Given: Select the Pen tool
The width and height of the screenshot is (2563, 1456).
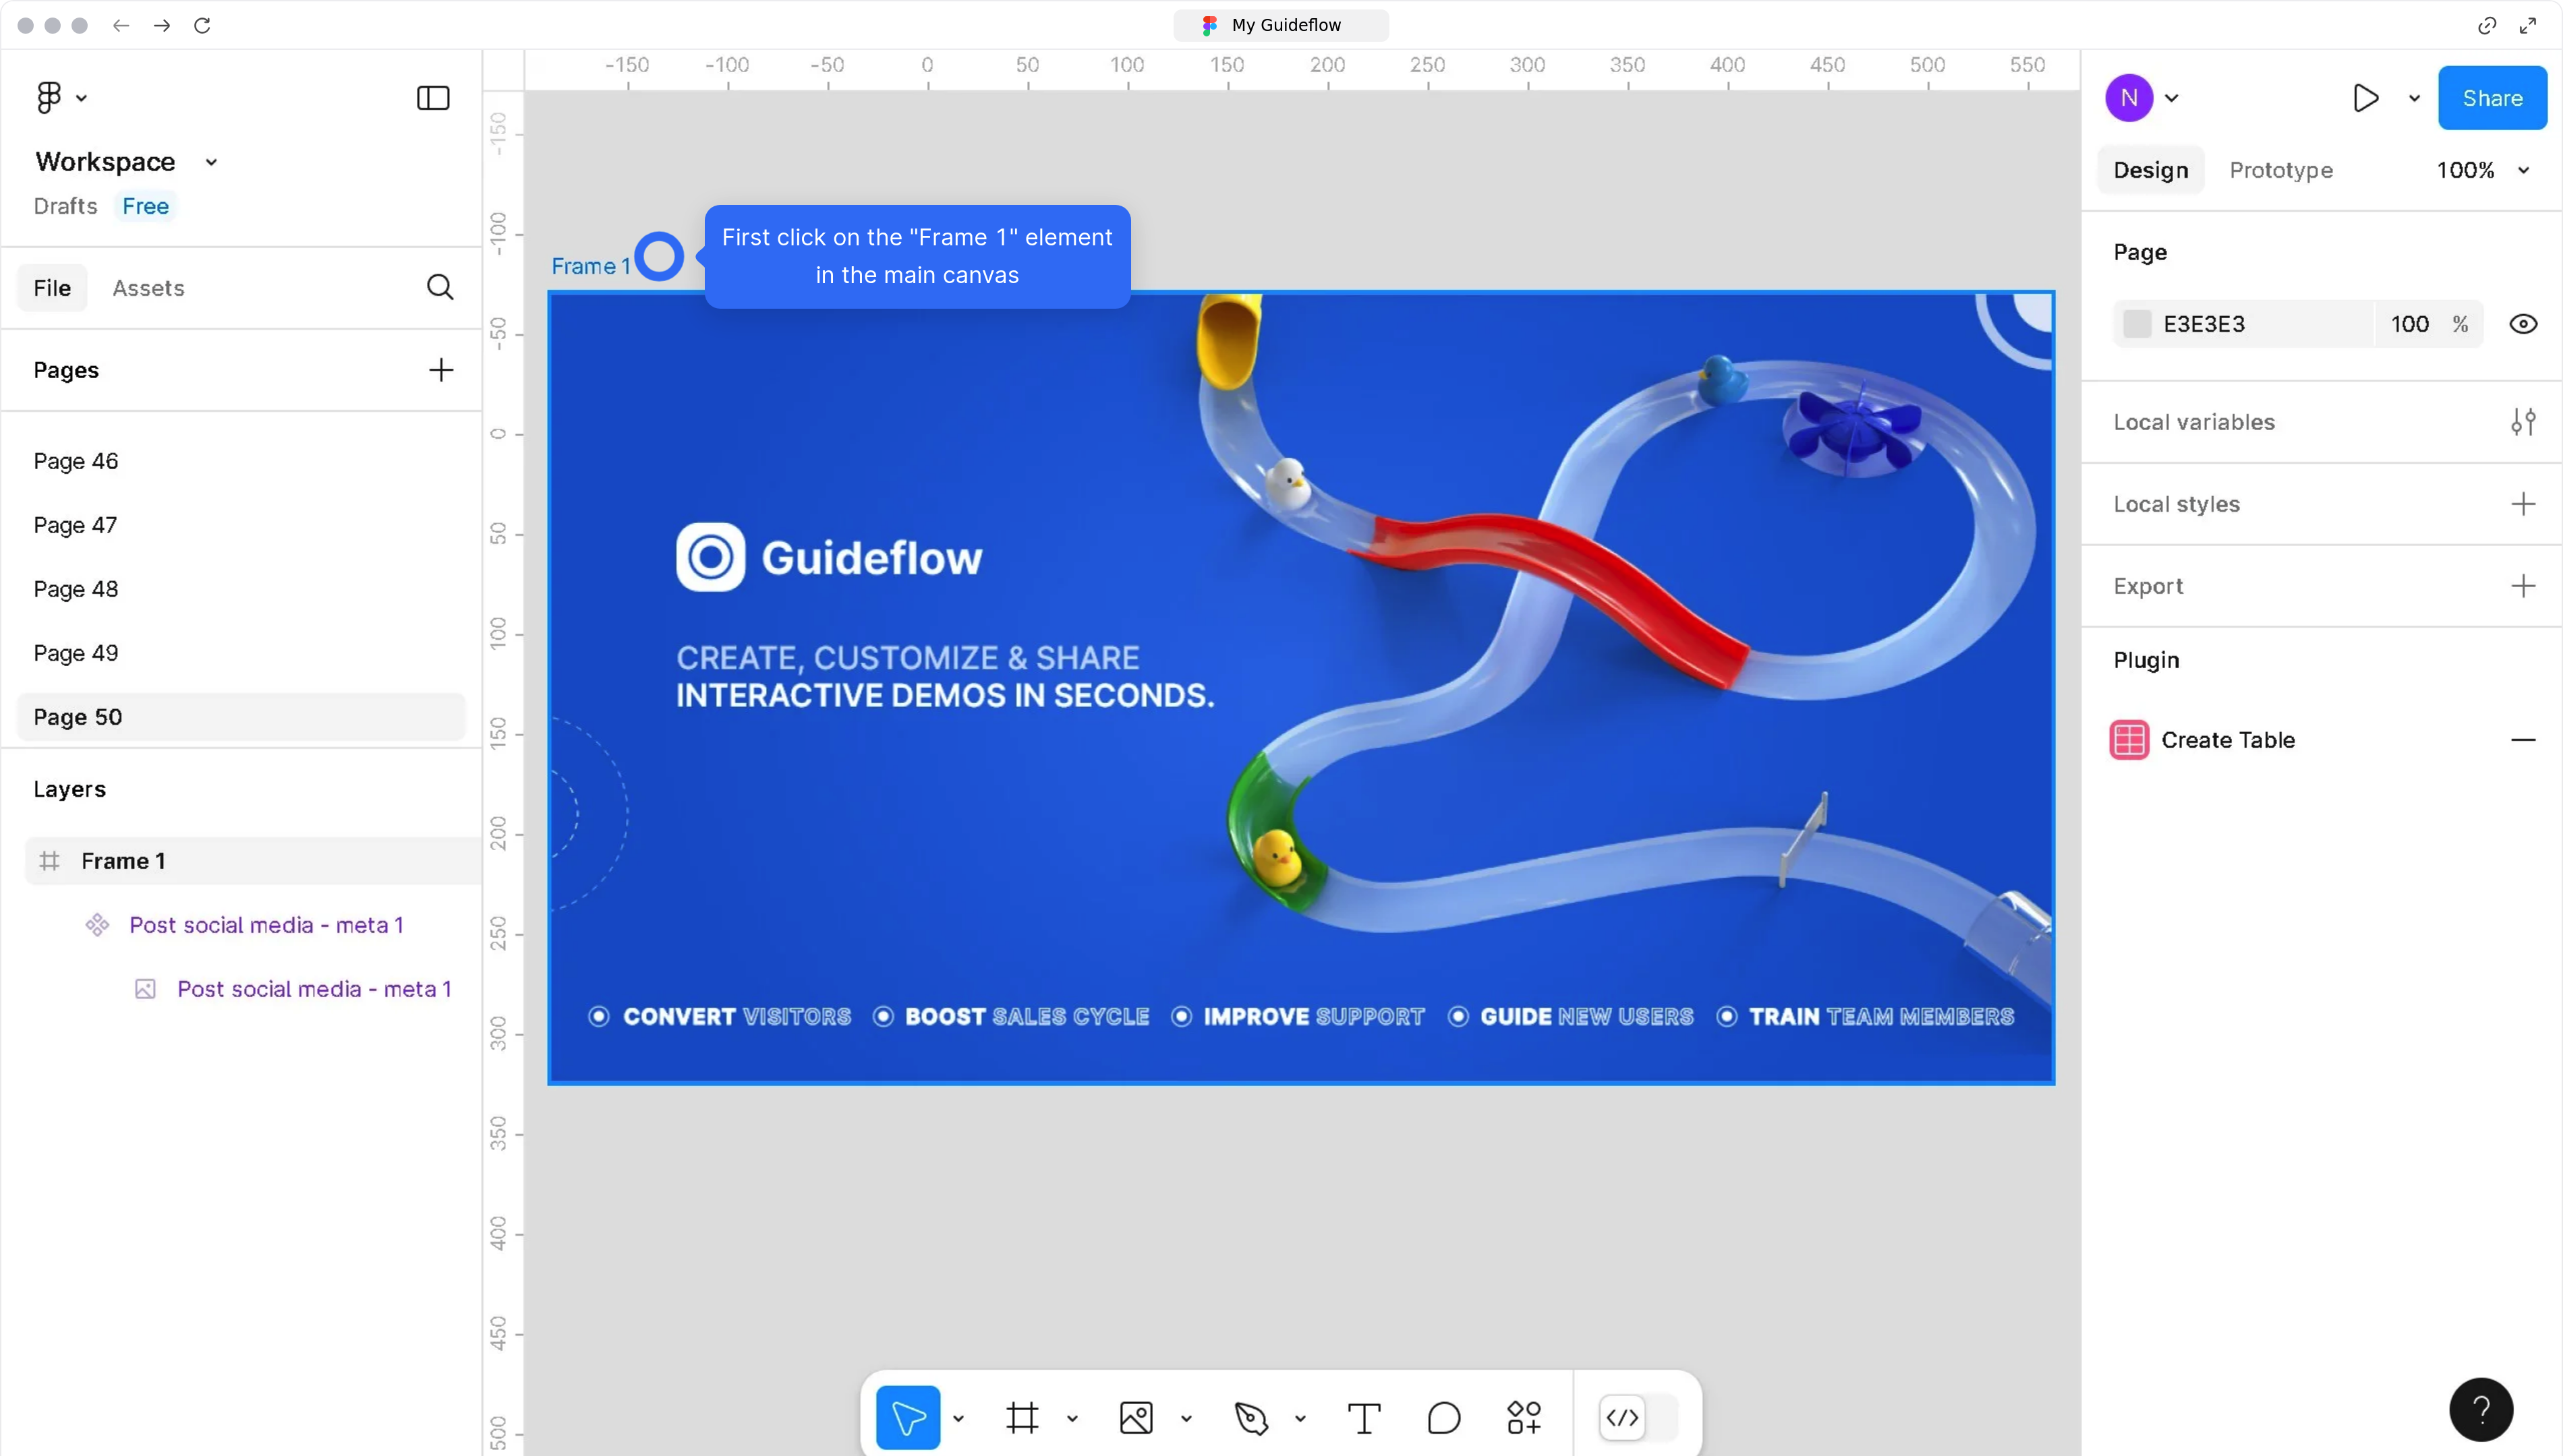Looking at the screenshot, I should 1250,1417.
